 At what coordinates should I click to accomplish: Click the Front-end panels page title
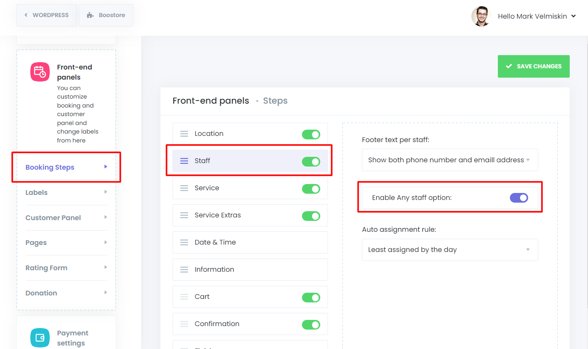[211, 101]
